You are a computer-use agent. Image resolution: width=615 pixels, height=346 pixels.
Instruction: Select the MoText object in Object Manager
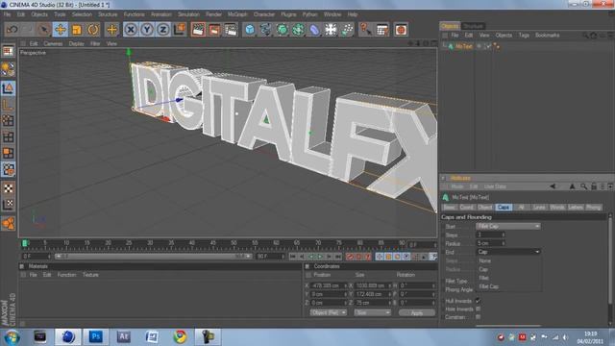[x=464, y=46]
